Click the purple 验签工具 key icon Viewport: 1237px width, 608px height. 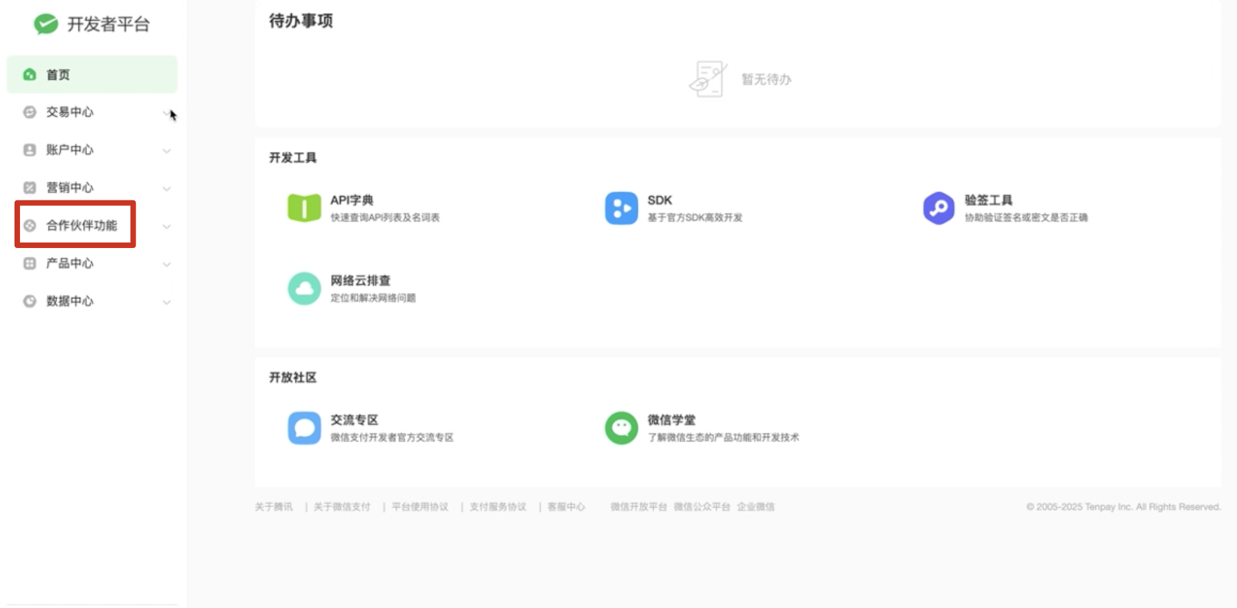(x=938, y=208)
